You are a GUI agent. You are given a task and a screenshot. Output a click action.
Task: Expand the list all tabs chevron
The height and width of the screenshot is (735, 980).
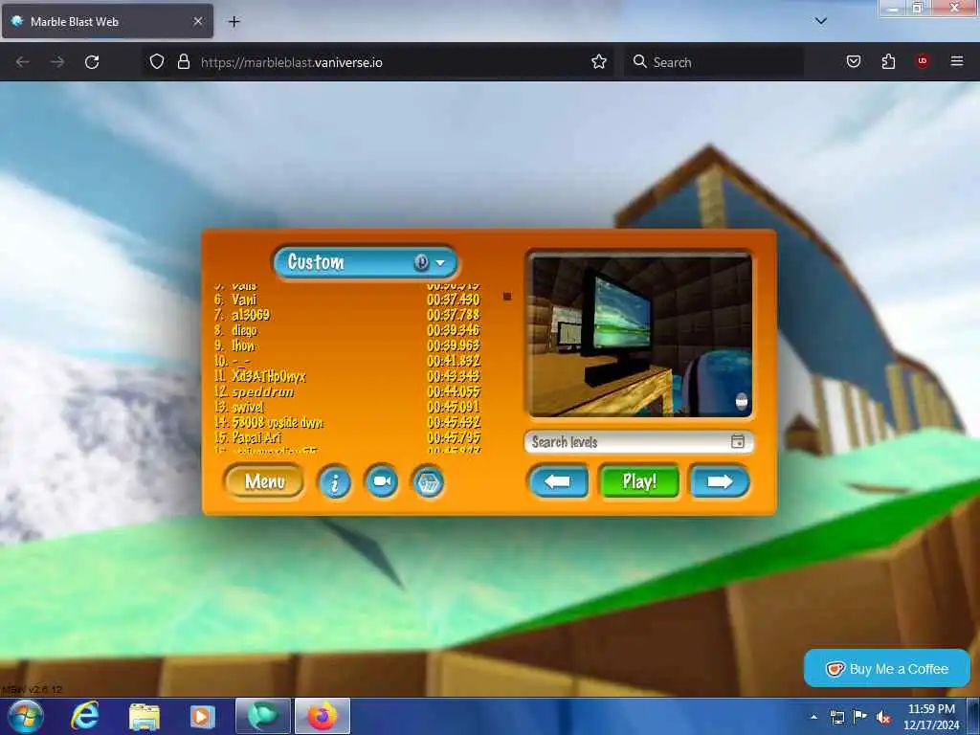point(821,21)
